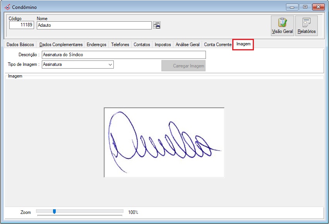Click into the Descrição text field
329x224 pixels.
tap(123, 55)
